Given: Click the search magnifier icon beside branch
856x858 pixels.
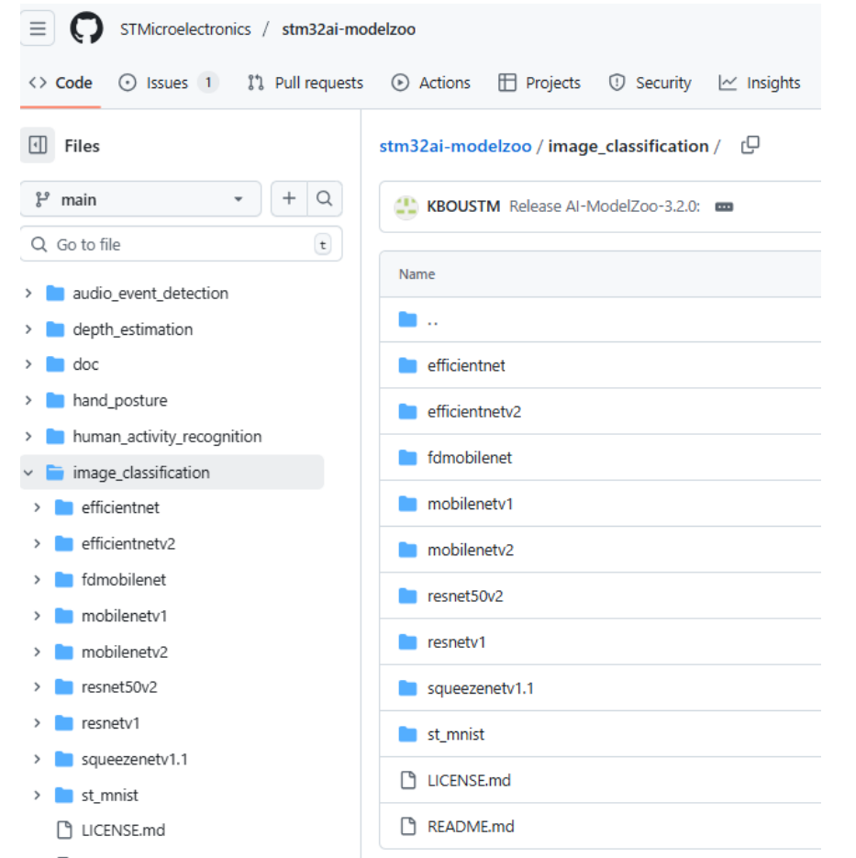Looking at the screenshot, I should tap(324, 199).
